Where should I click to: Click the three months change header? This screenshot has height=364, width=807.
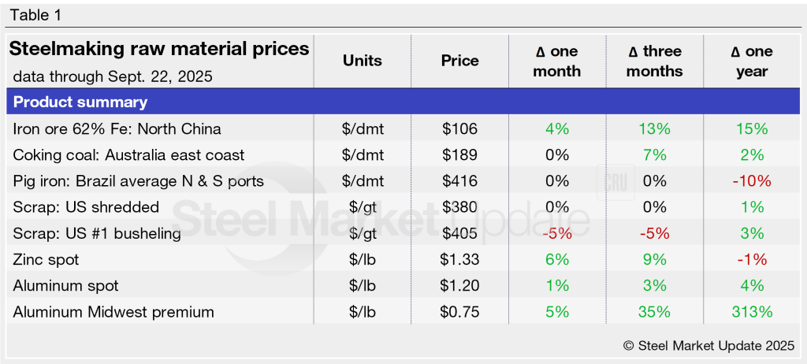pyautogui.click(x=656, y=61)
